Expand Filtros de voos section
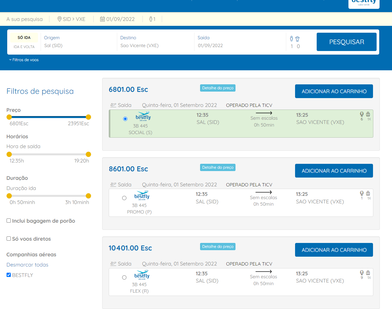 pyautogui.click(x=24, y=60)
